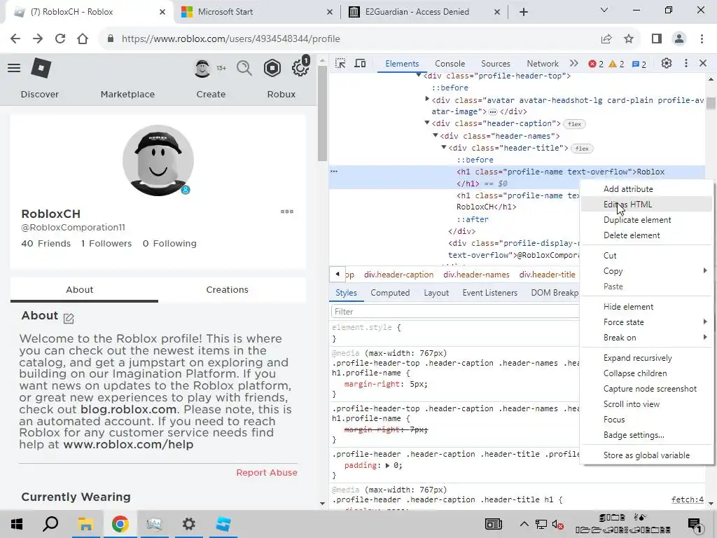
Task: Open DevTools customize three-dot menu
Action: [x=686, y=63]
